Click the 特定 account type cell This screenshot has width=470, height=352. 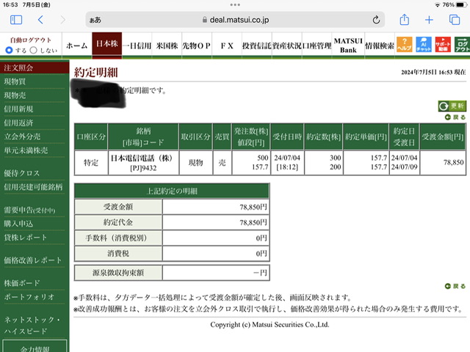tap(91, 163)
